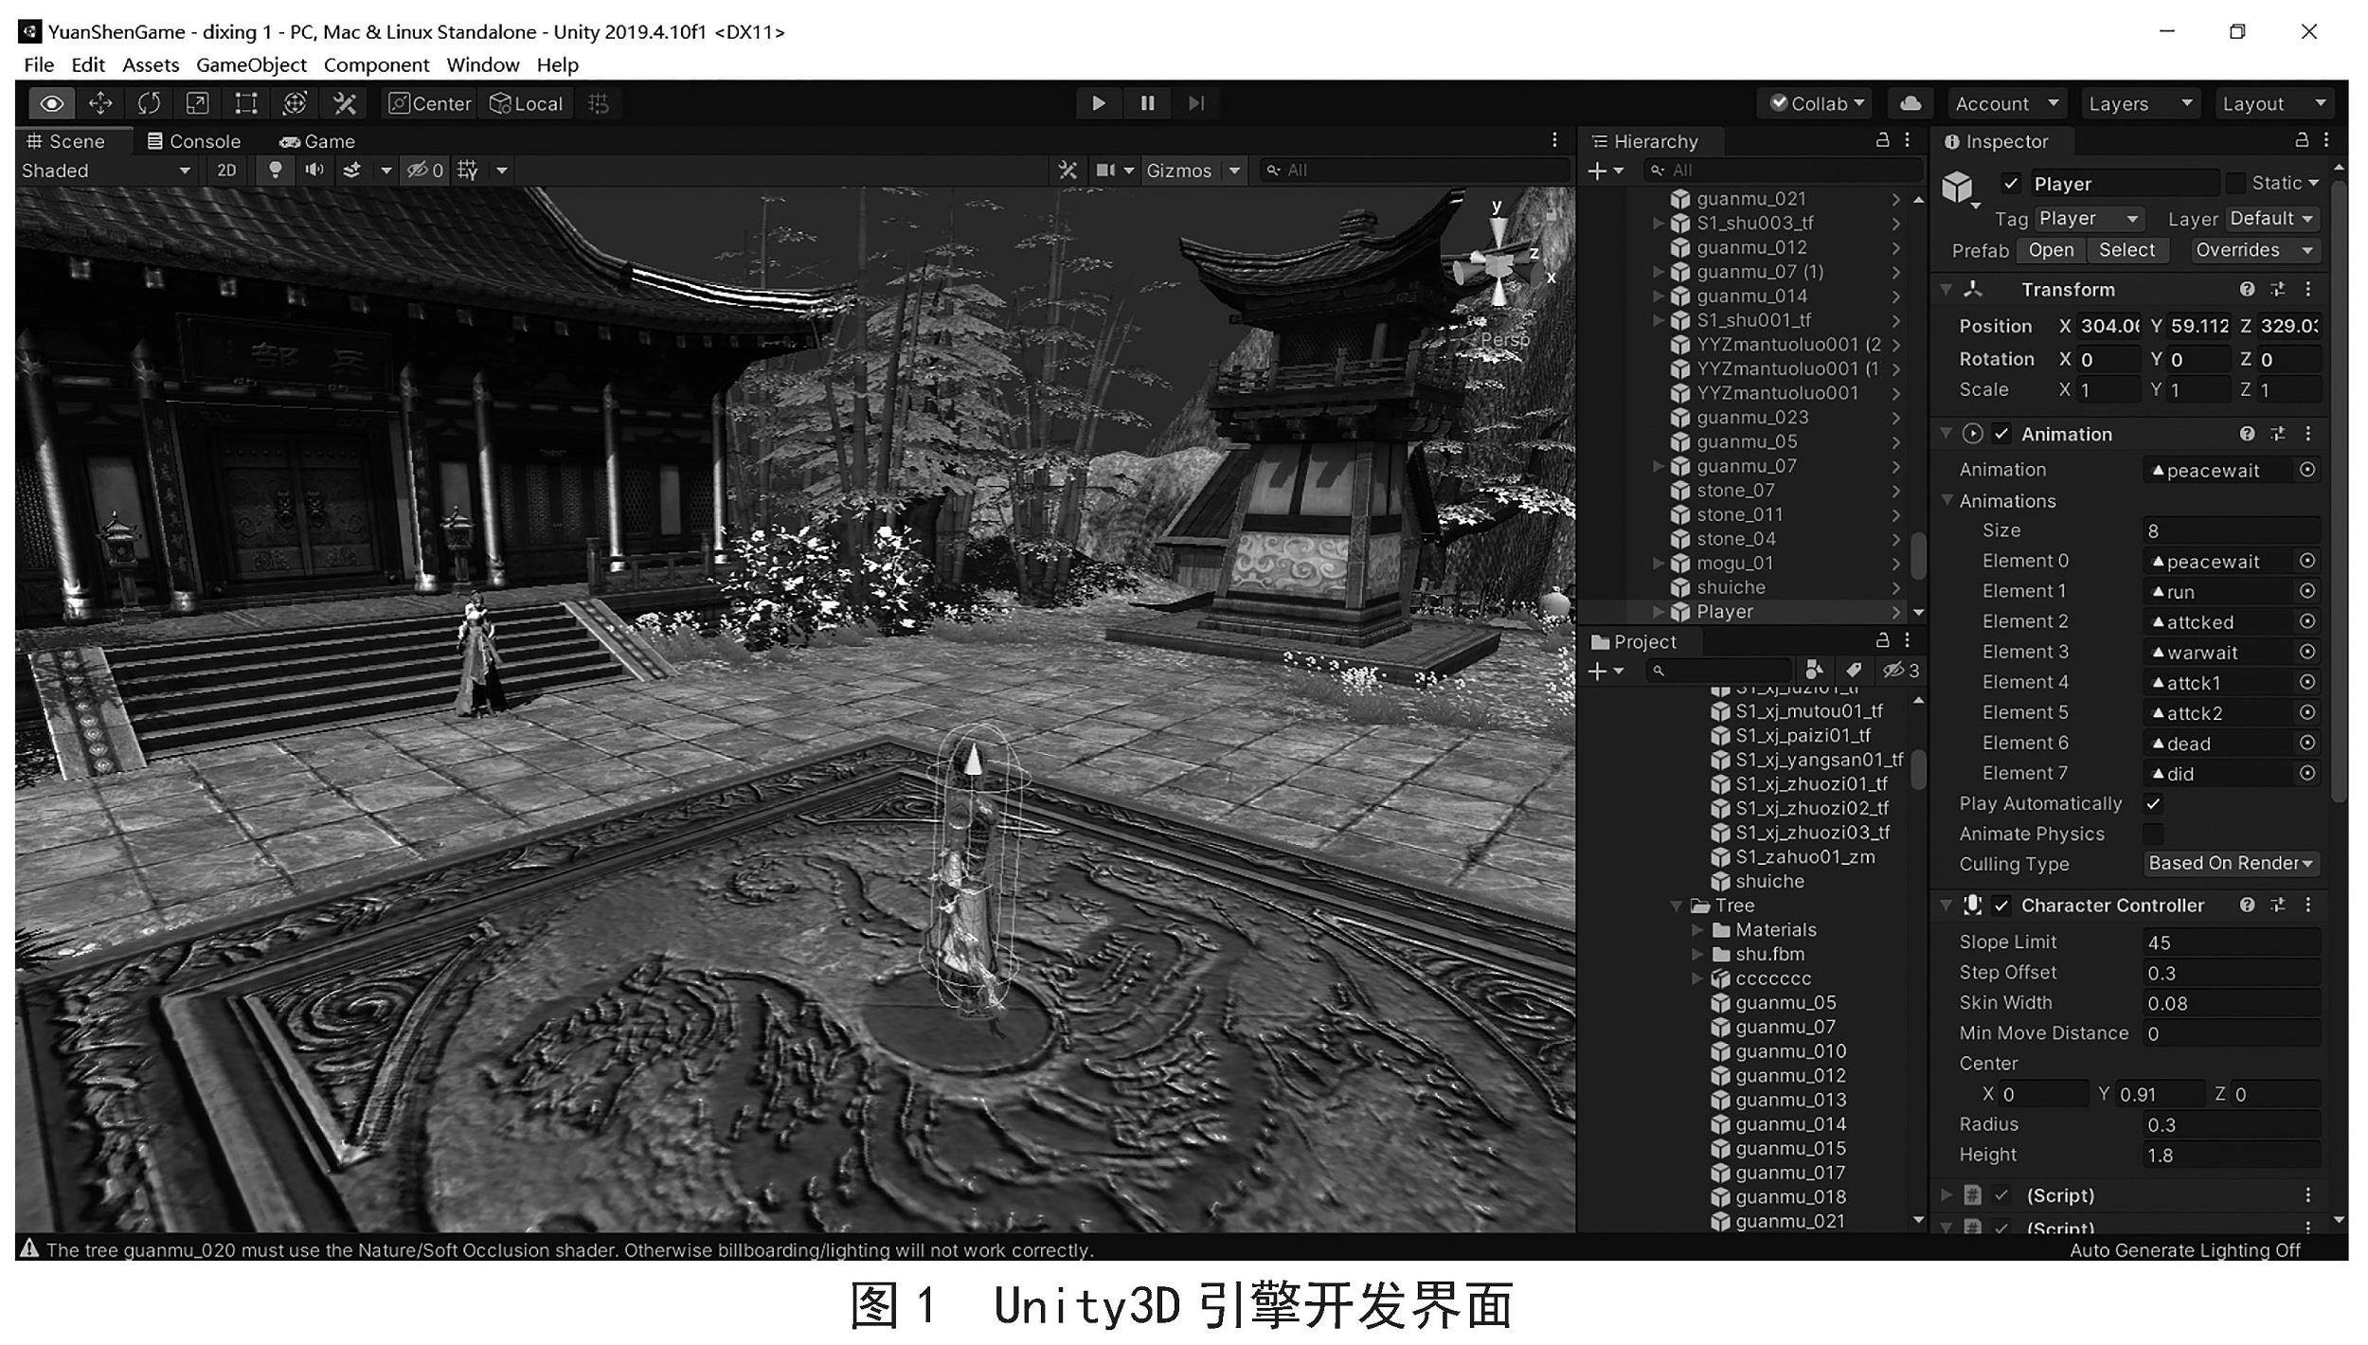
Task: Open Layer Default dropdown
Action: pyautogui.click(x=2271, y=219)
